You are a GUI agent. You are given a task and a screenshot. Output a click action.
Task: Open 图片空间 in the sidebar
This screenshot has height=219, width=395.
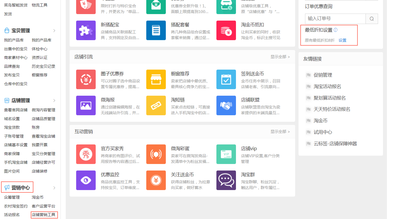(x=12, y=171)
